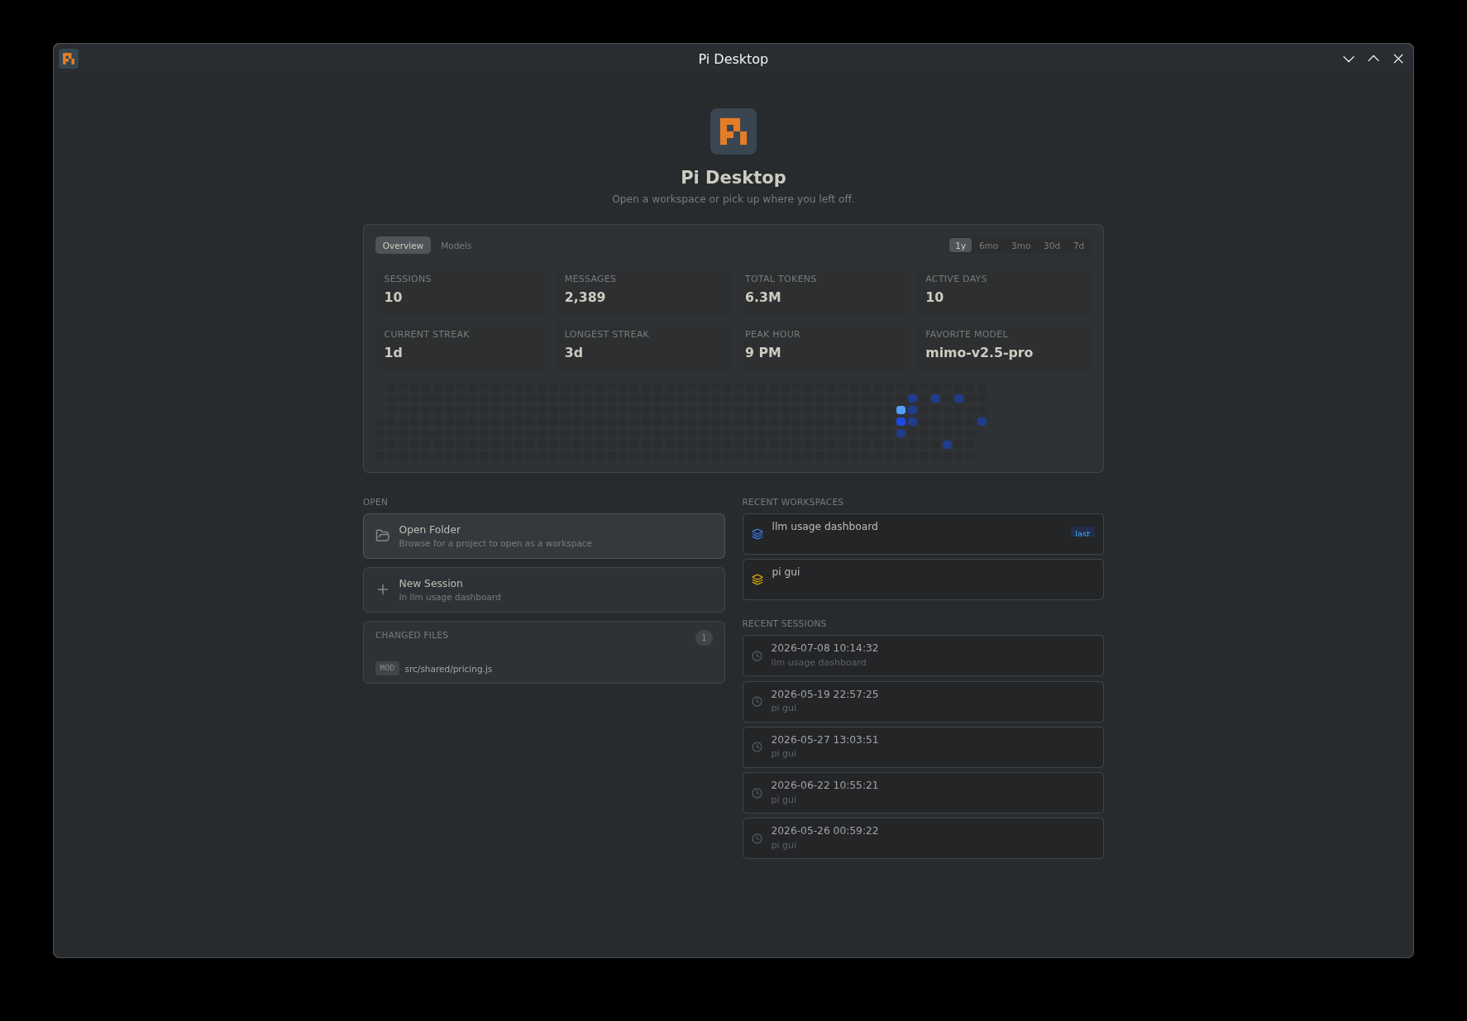Click clock icon of 2026-07-08 10:14:32 session
The image size is (1467, 1021).
coord(757,656)
